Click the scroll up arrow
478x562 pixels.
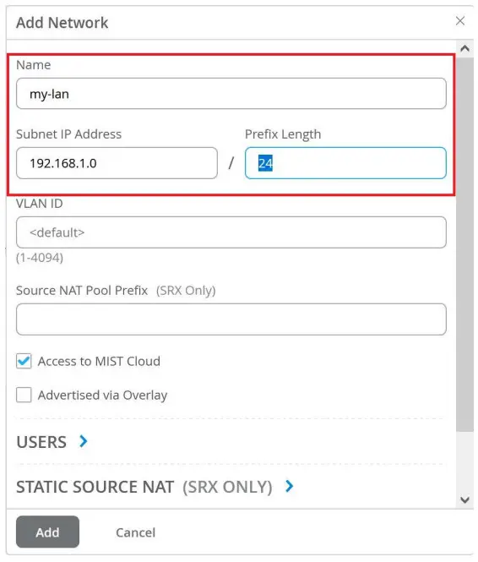point(464,48)
